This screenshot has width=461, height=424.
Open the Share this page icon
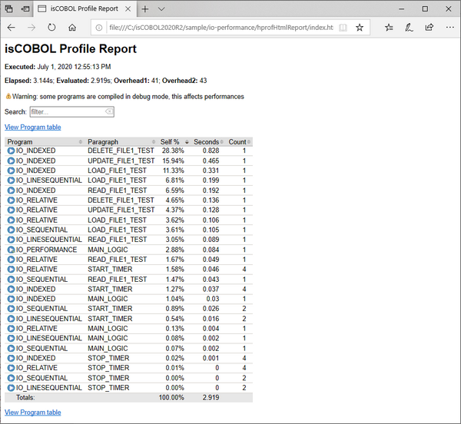tap(429, 27)
